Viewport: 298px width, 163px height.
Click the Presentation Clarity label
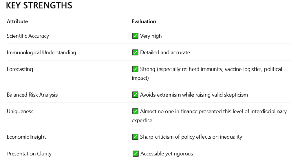(29, 154)
